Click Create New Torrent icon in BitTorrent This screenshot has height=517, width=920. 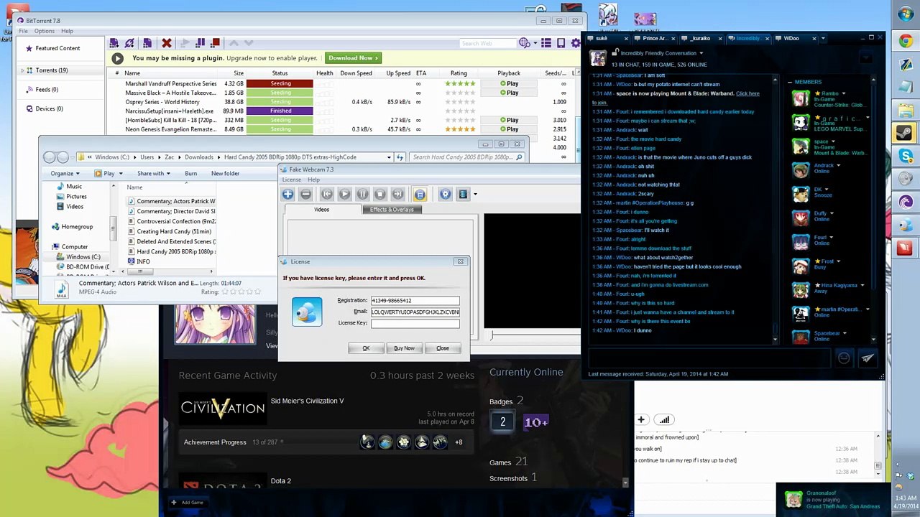147,43
